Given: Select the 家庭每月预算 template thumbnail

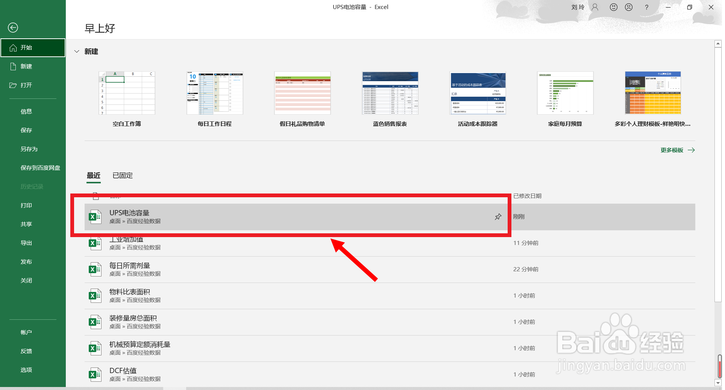Looking at the screenshot, I should [x=565, y=93].
